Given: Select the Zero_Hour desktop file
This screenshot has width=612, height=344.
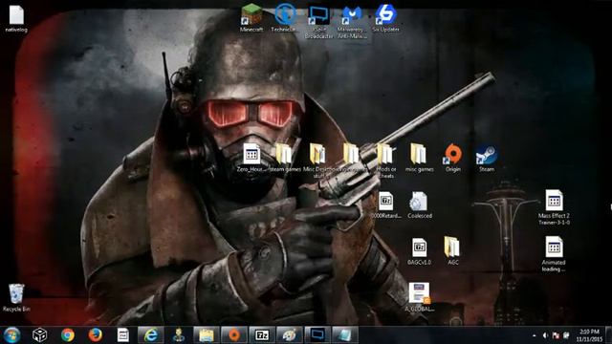Looking at the screenshot, I should pos(251,158).
